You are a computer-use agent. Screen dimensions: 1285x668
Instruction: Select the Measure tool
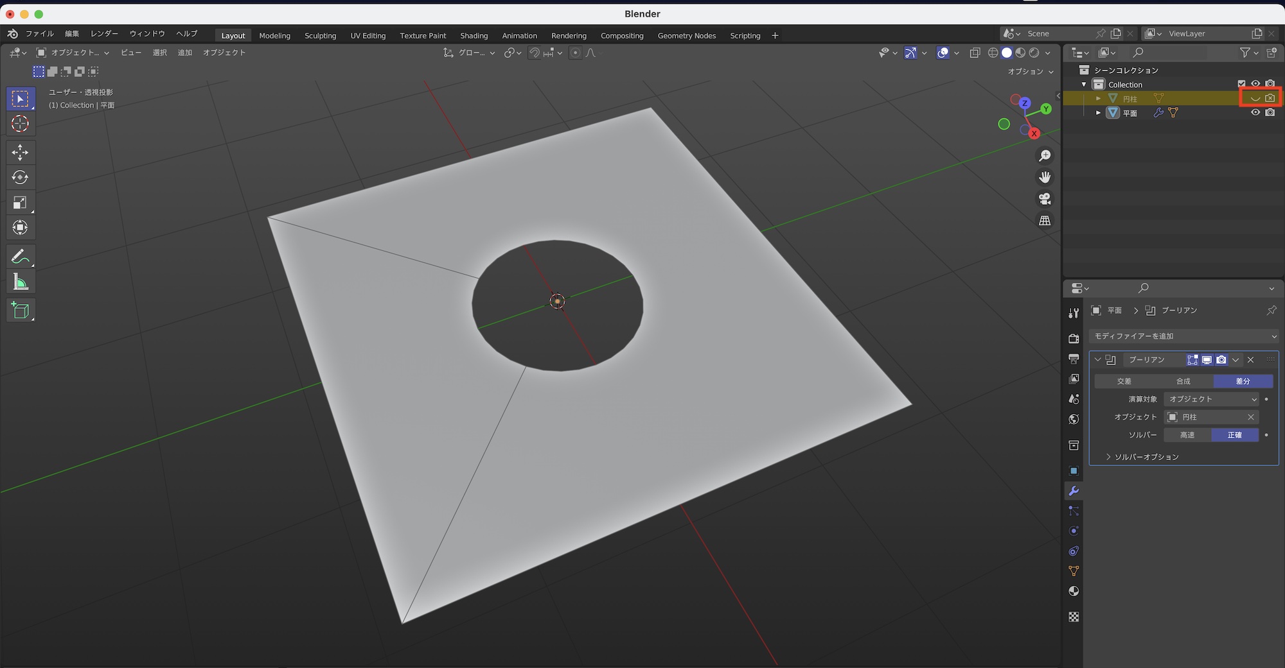pos(20,282)
